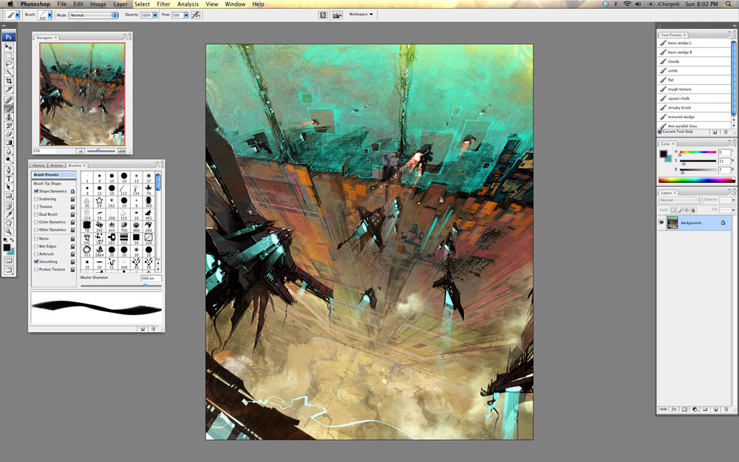The width and height of the screenshot is (739, 462).
Task: Add layer style fx icon
Action: 674,410
